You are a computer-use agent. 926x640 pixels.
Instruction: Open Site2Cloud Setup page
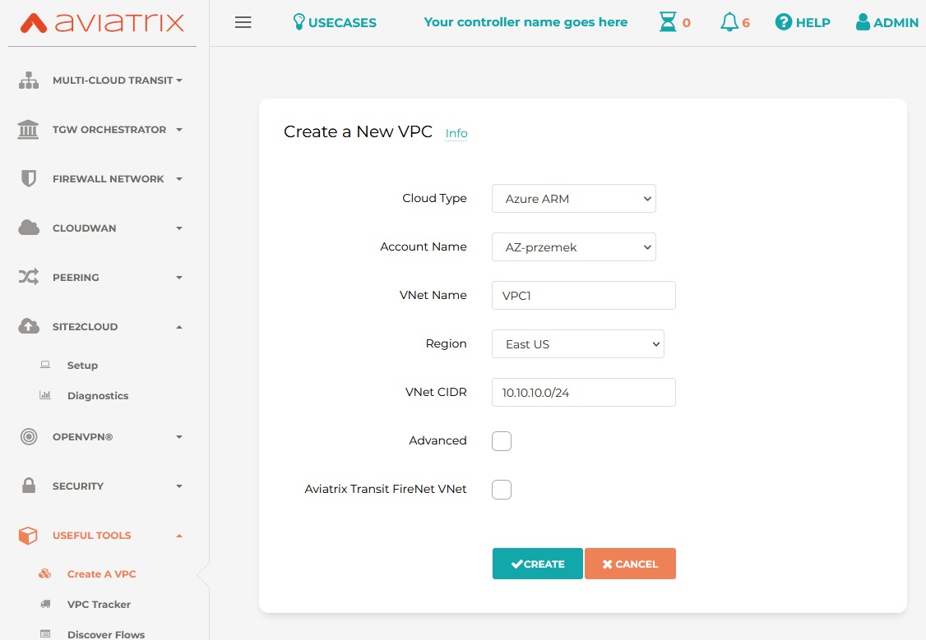pos(83,365)
